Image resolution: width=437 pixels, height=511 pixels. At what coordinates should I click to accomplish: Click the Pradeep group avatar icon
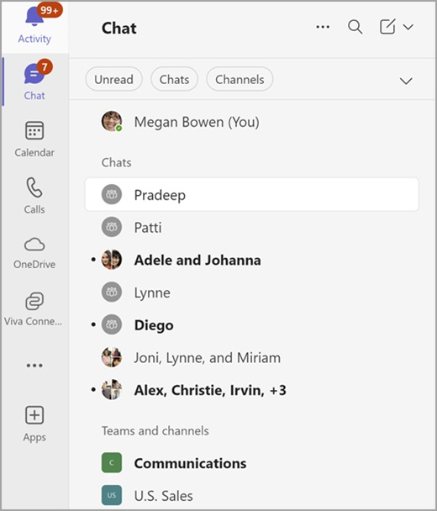[112, 194]
